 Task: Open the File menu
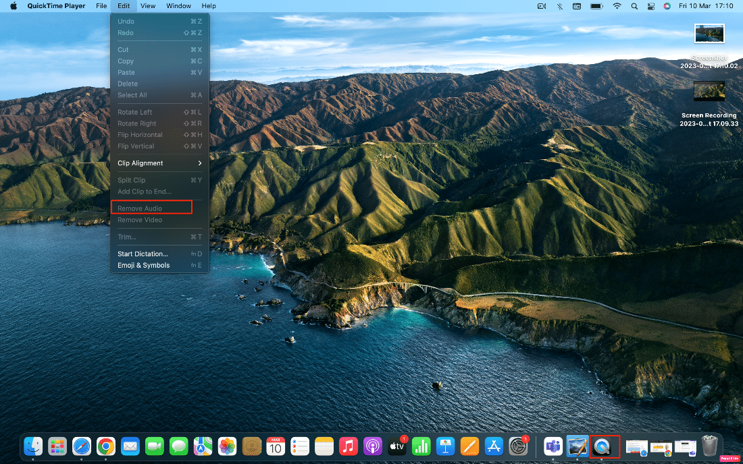pyautogui.click(x=101, y=5)
